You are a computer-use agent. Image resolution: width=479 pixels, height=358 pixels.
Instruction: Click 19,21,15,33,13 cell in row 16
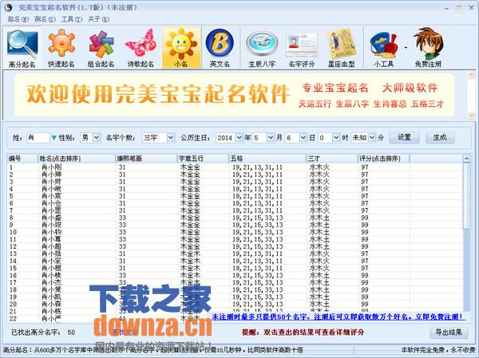(x=257, y=275)
